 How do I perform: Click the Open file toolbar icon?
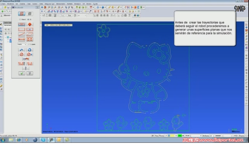5,7
